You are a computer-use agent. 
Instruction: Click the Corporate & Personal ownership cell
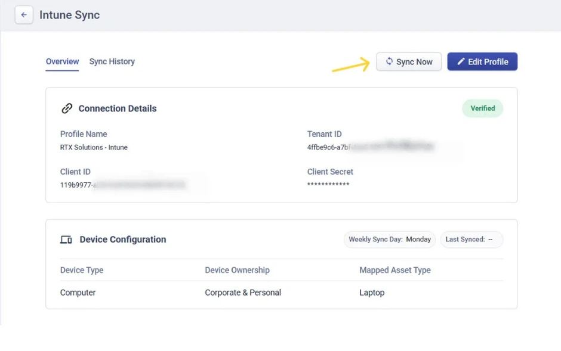[x=243, y=293]
